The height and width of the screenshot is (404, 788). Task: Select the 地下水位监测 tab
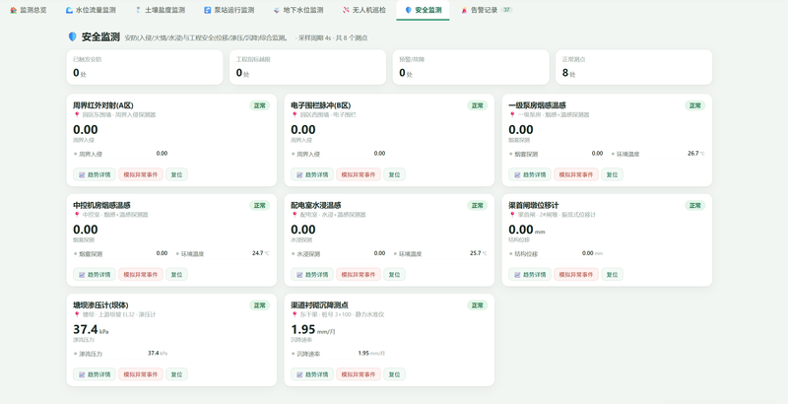click(298, 10)
